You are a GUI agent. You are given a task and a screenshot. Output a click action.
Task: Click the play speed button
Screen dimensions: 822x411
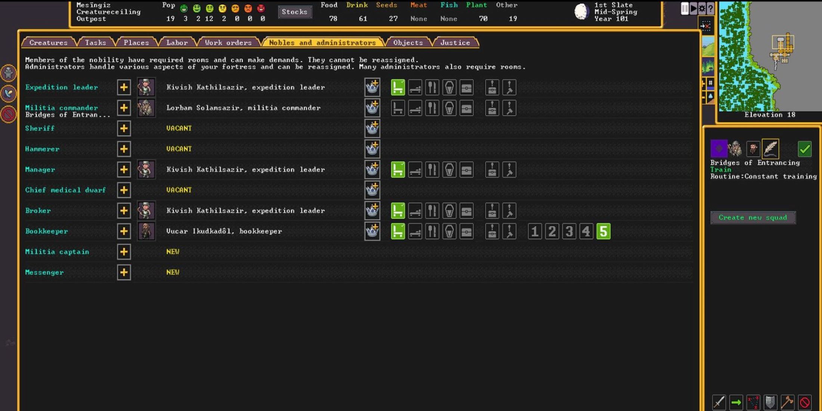[693, 8]
